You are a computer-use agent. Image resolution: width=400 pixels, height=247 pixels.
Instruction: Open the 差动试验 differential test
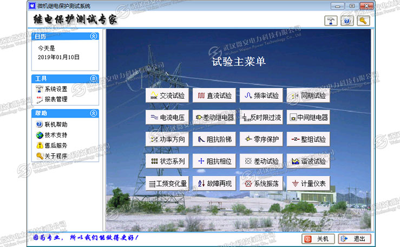(x=261, y=161)
